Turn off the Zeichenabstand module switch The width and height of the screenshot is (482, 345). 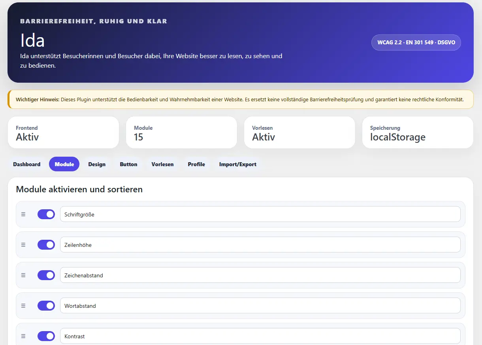(46, 275)
